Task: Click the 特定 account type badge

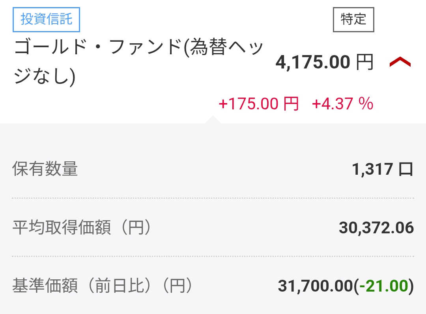Action: coord(353,19)
